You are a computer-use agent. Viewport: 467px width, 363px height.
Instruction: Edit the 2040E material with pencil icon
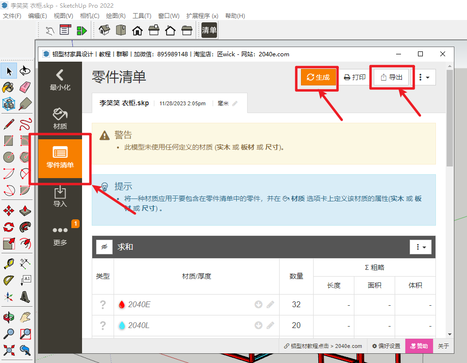click(x=270, y=305)
